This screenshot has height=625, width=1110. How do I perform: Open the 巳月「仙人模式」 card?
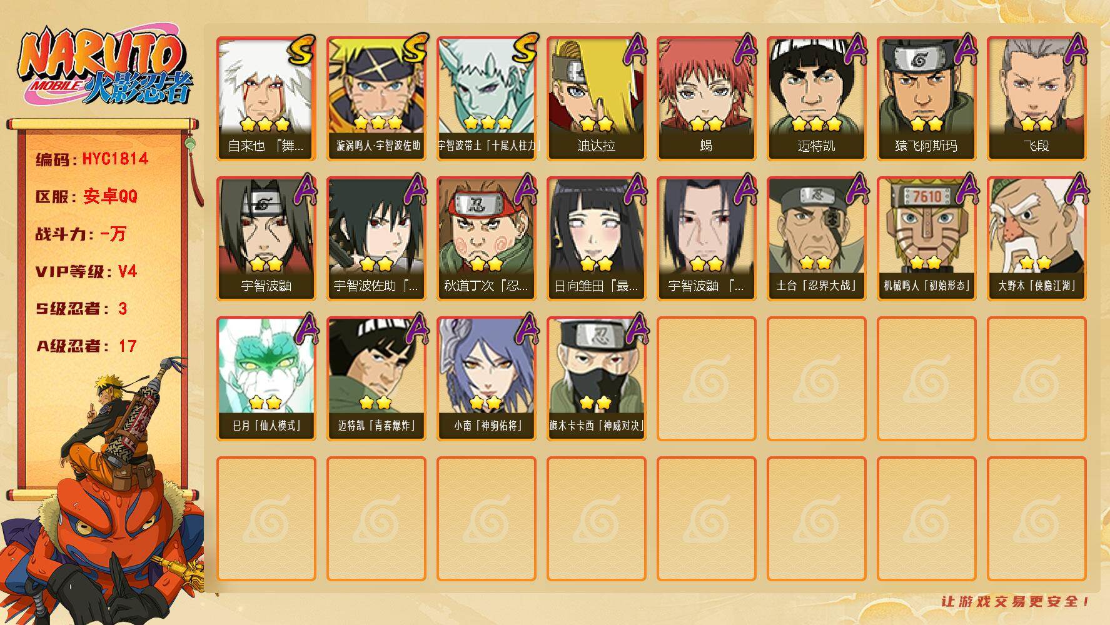pyautogui.click(x=266, y=378)
